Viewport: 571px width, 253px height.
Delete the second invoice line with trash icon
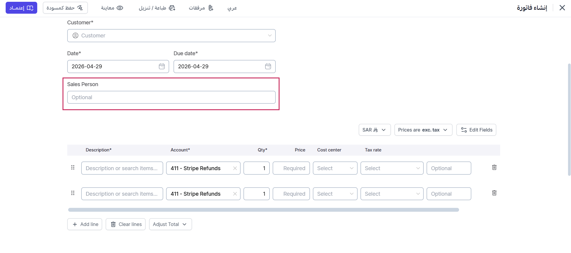pos(494,193)
